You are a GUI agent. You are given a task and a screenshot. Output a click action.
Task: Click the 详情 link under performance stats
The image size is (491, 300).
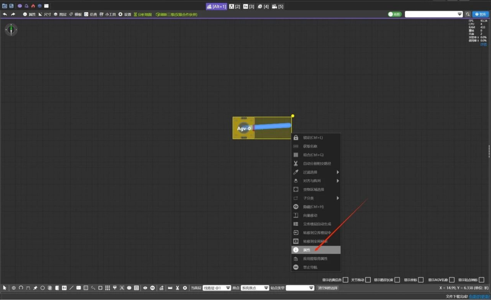483,45
